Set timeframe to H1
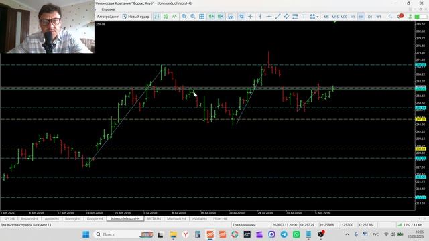Screen dimensions: 429x241 pyautogui.click(x=353, y=17)
